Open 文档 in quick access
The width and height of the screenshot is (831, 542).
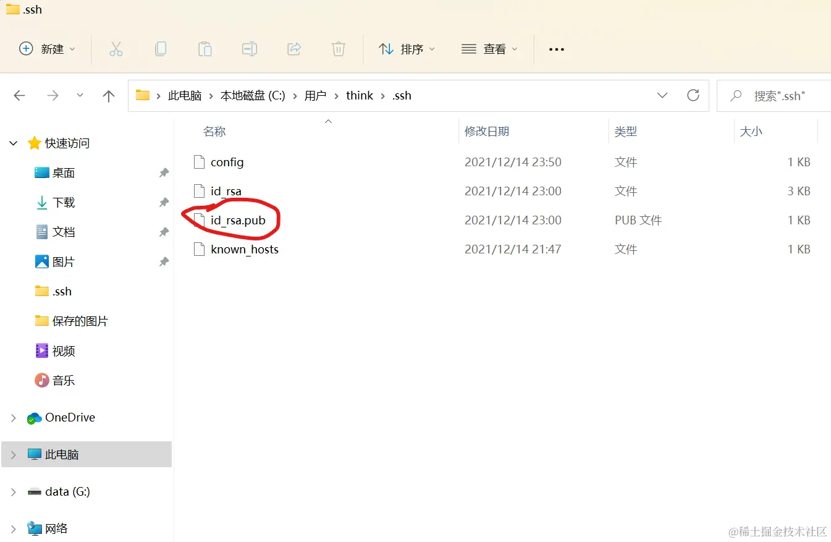[63, 232]
